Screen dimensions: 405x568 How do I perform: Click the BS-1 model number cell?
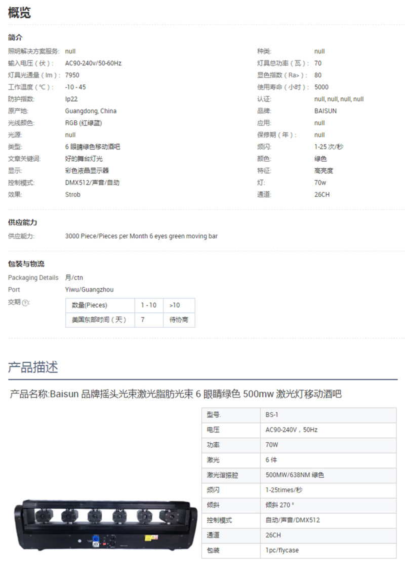(272, 415)
